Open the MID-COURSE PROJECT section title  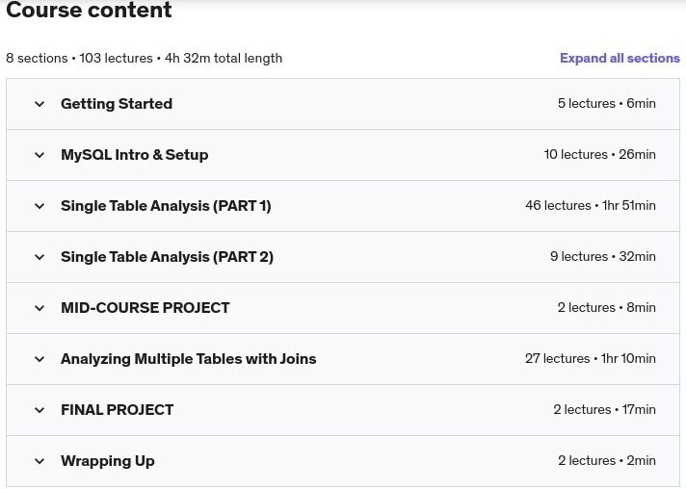point(145,308)
